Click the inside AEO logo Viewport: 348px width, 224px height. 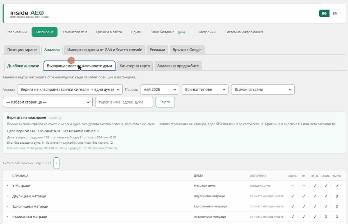tap(27, 14)
